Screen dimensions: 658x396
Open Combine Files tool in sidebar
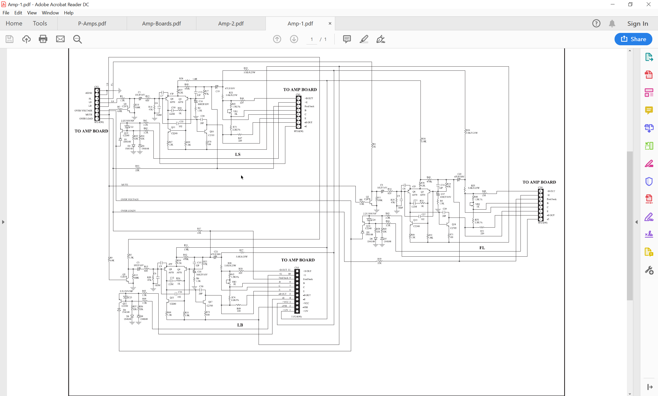pyautogui.click(x=649, y=128)
